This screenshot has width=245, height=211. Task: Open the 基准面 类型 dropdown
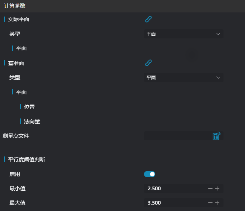(183, 77)
